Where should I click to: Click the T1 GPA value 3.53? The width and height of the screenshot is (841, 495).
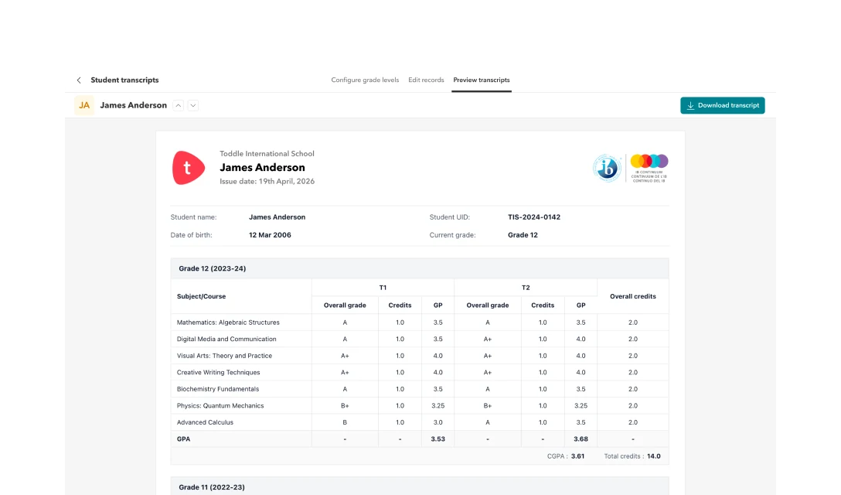(438, 439)
